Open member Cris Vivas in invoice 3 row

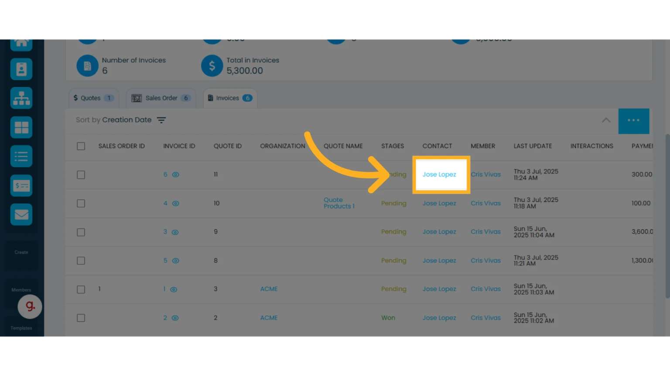[485, 232]
